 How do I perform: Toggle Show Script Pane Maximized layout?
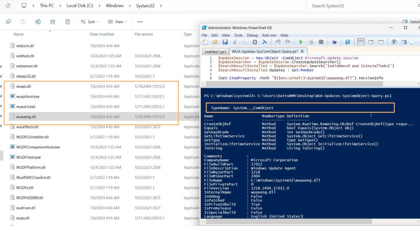pos(381,42)
